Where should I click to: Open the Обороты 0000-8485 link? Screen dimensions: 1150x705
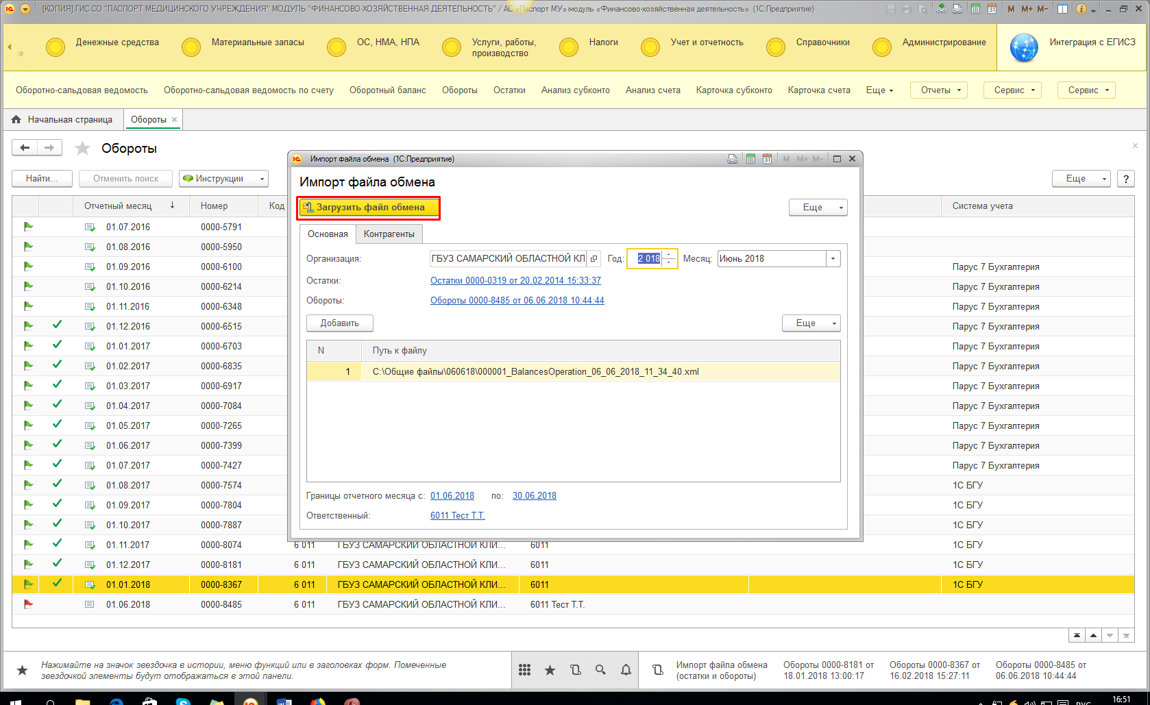click(517, 300)
